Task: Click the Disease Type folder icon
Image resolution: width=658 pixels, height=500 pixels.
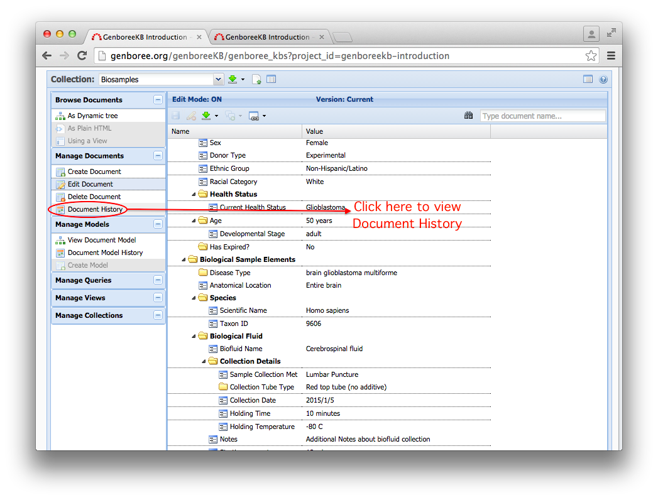Action: click(203, 272)
